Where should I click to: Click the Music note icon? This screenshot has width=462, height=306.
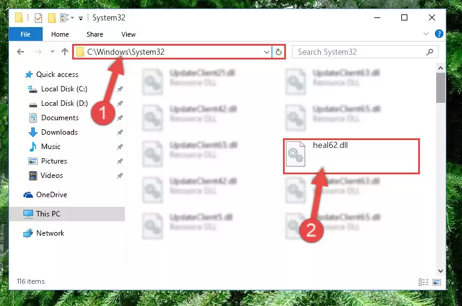point(32,147)
